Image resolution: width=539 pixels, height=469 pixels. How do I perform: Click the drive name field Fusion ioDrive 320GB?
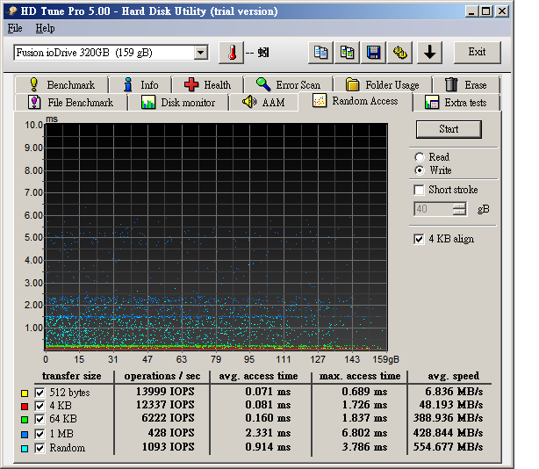coord(104,53)
